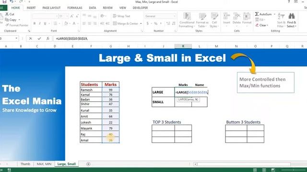Switch to the REVIEW tab
The width and height of the screenshot is (307, 172).
(x=107, y=8)
